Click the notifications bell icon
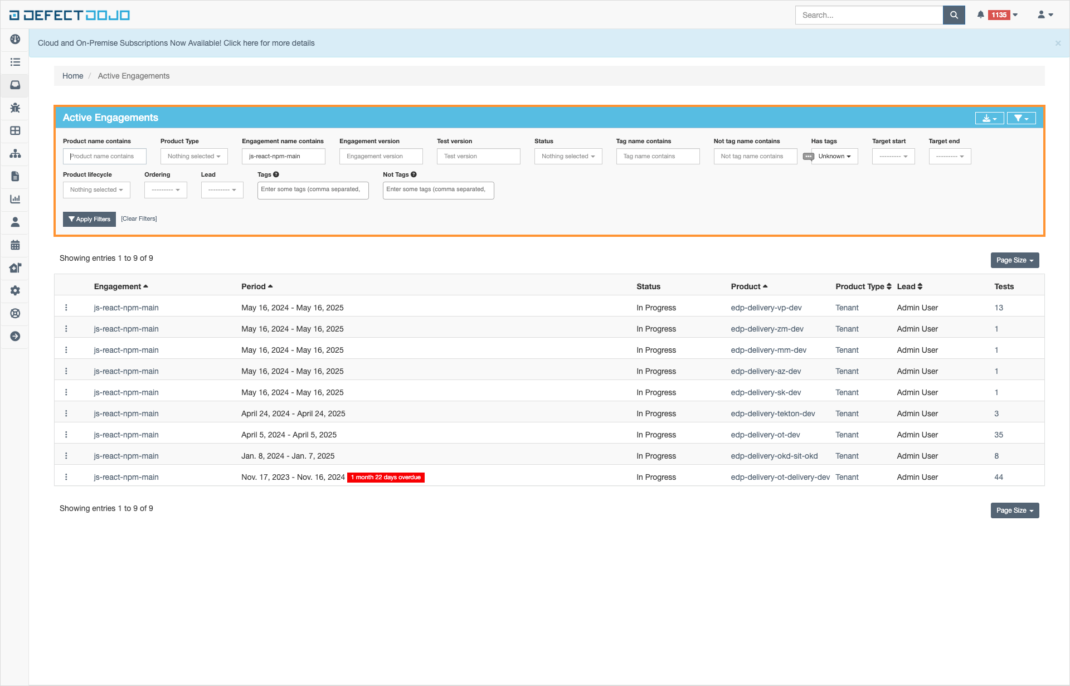 pos(981,15)
